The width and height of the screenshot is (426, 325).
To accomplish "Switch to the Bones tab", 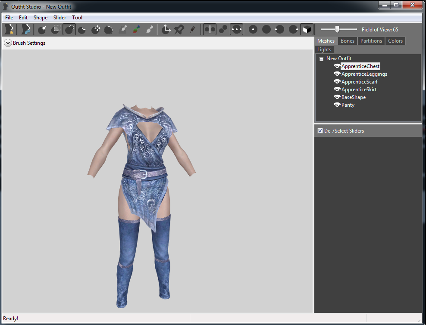I will tap(347, 41).
